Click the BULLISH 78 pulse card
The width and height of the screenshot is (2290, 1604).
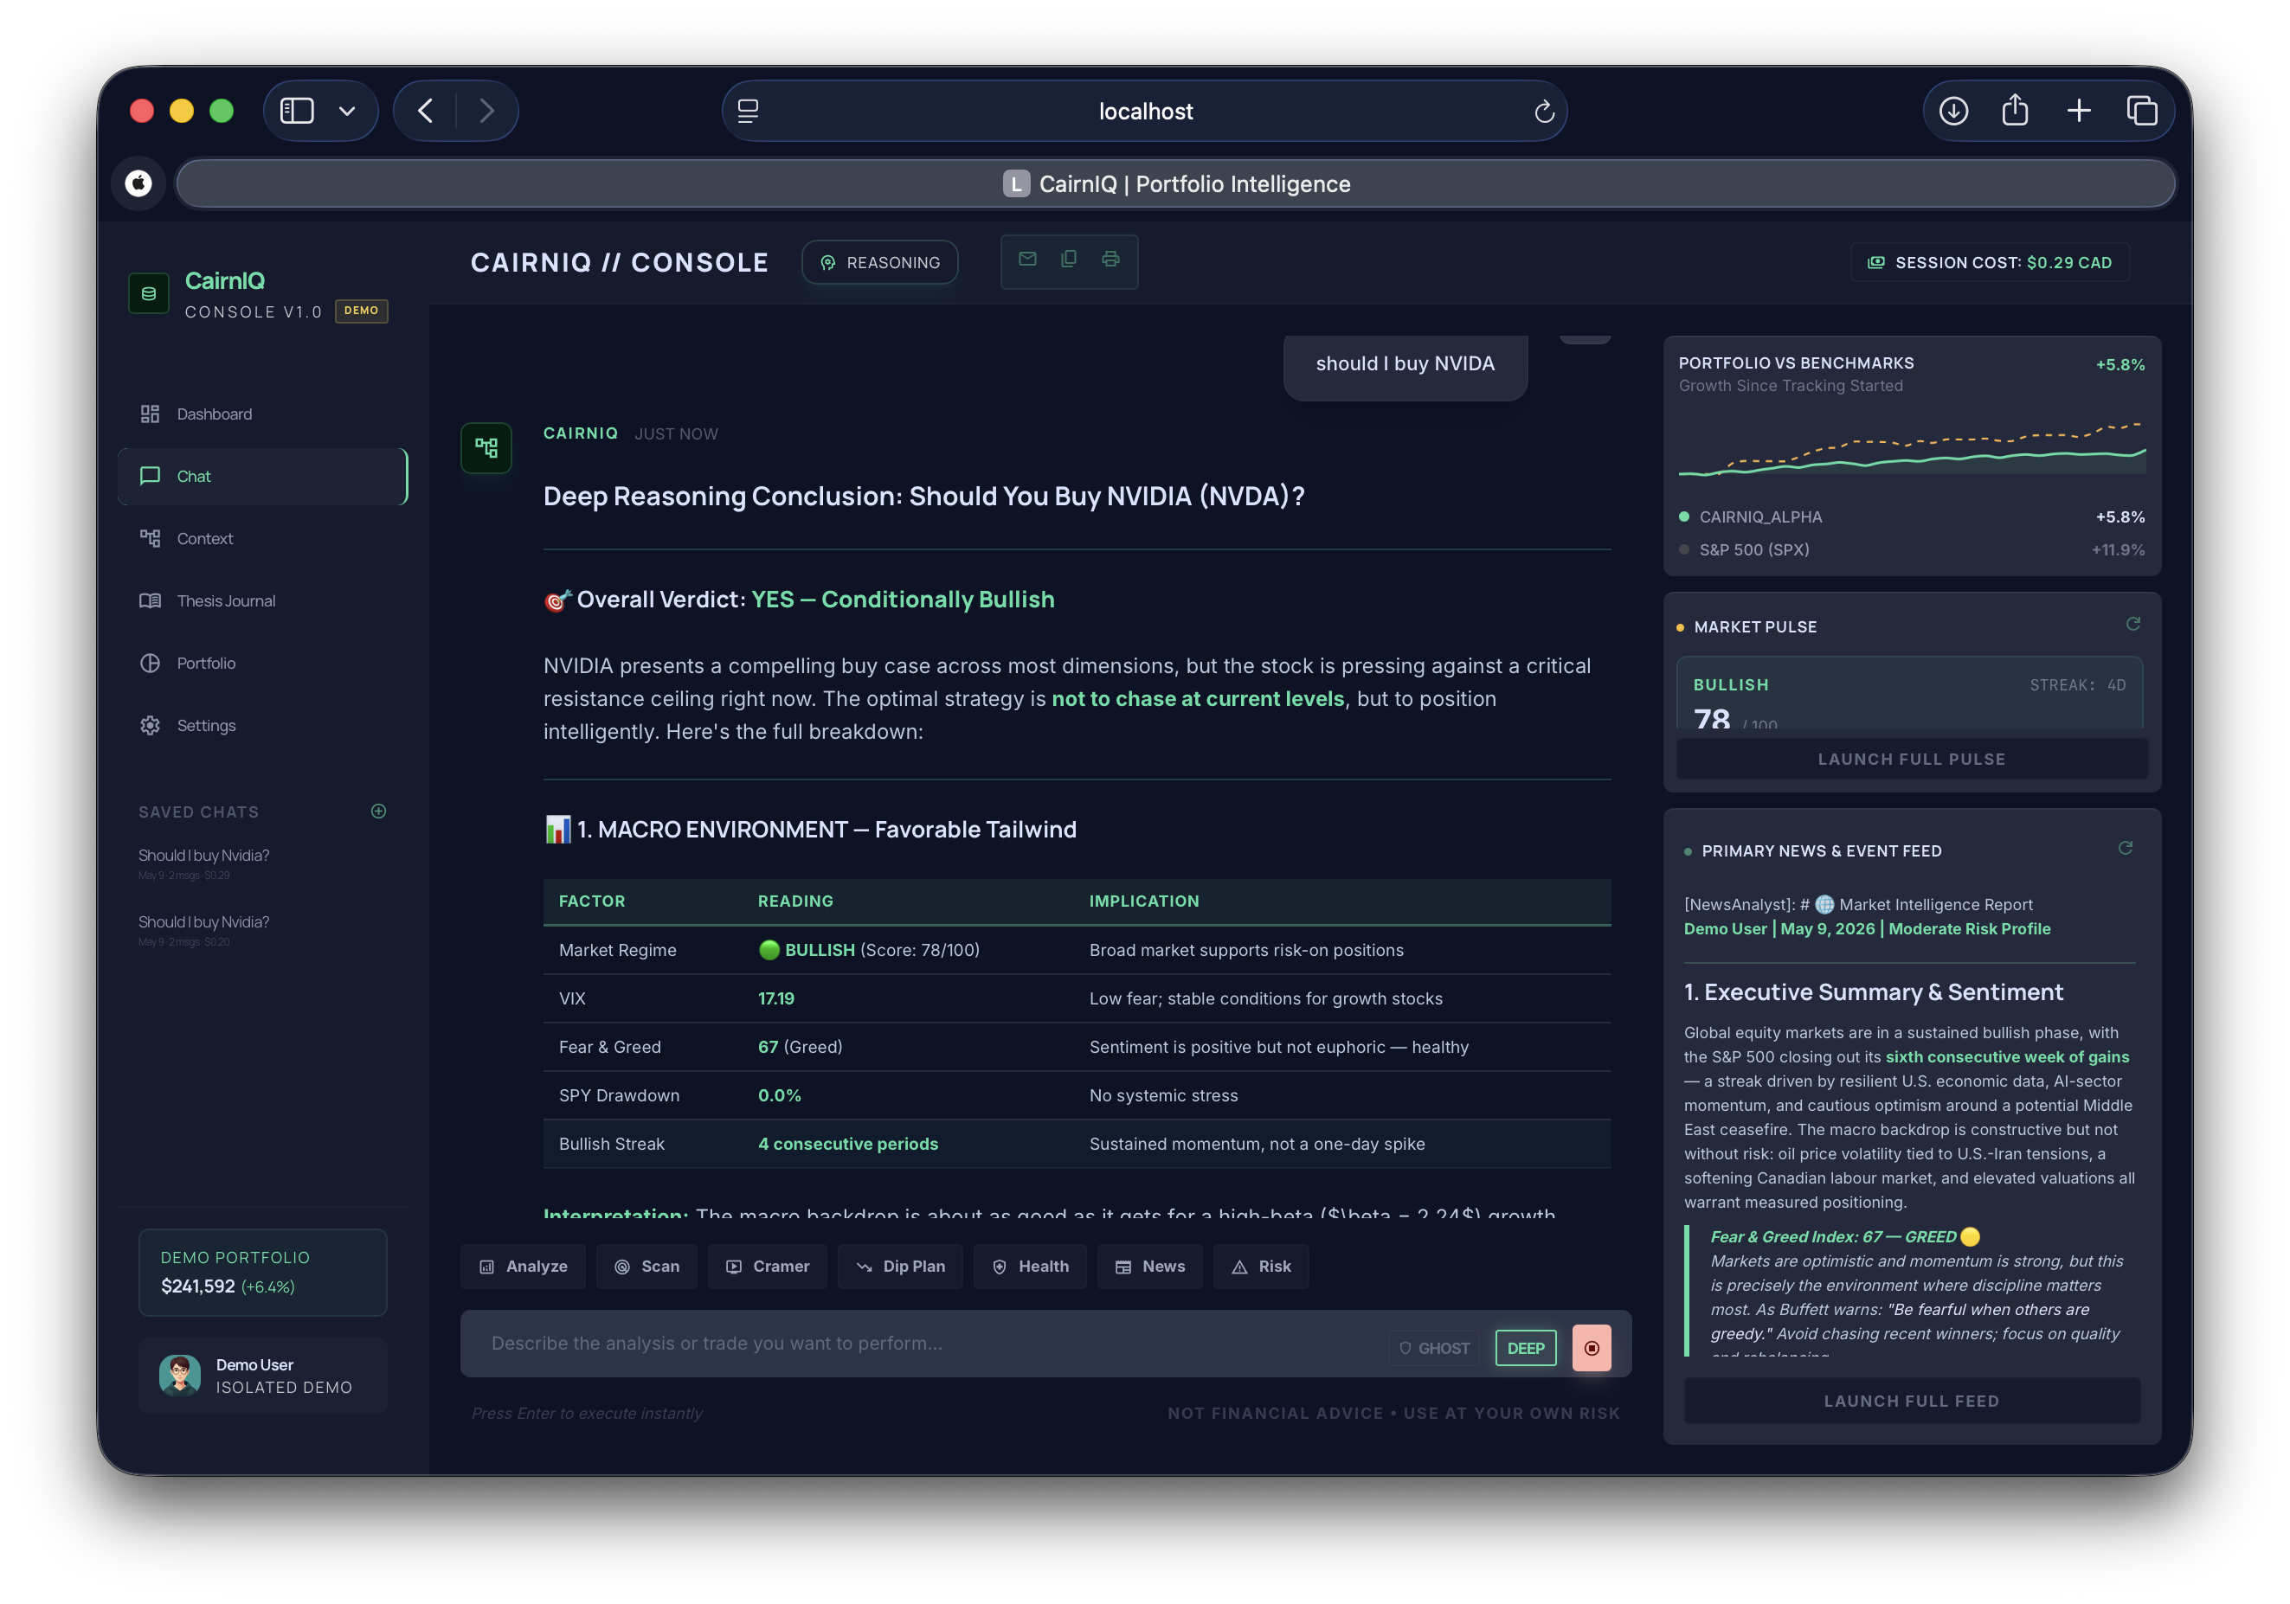click(1910, 694)
